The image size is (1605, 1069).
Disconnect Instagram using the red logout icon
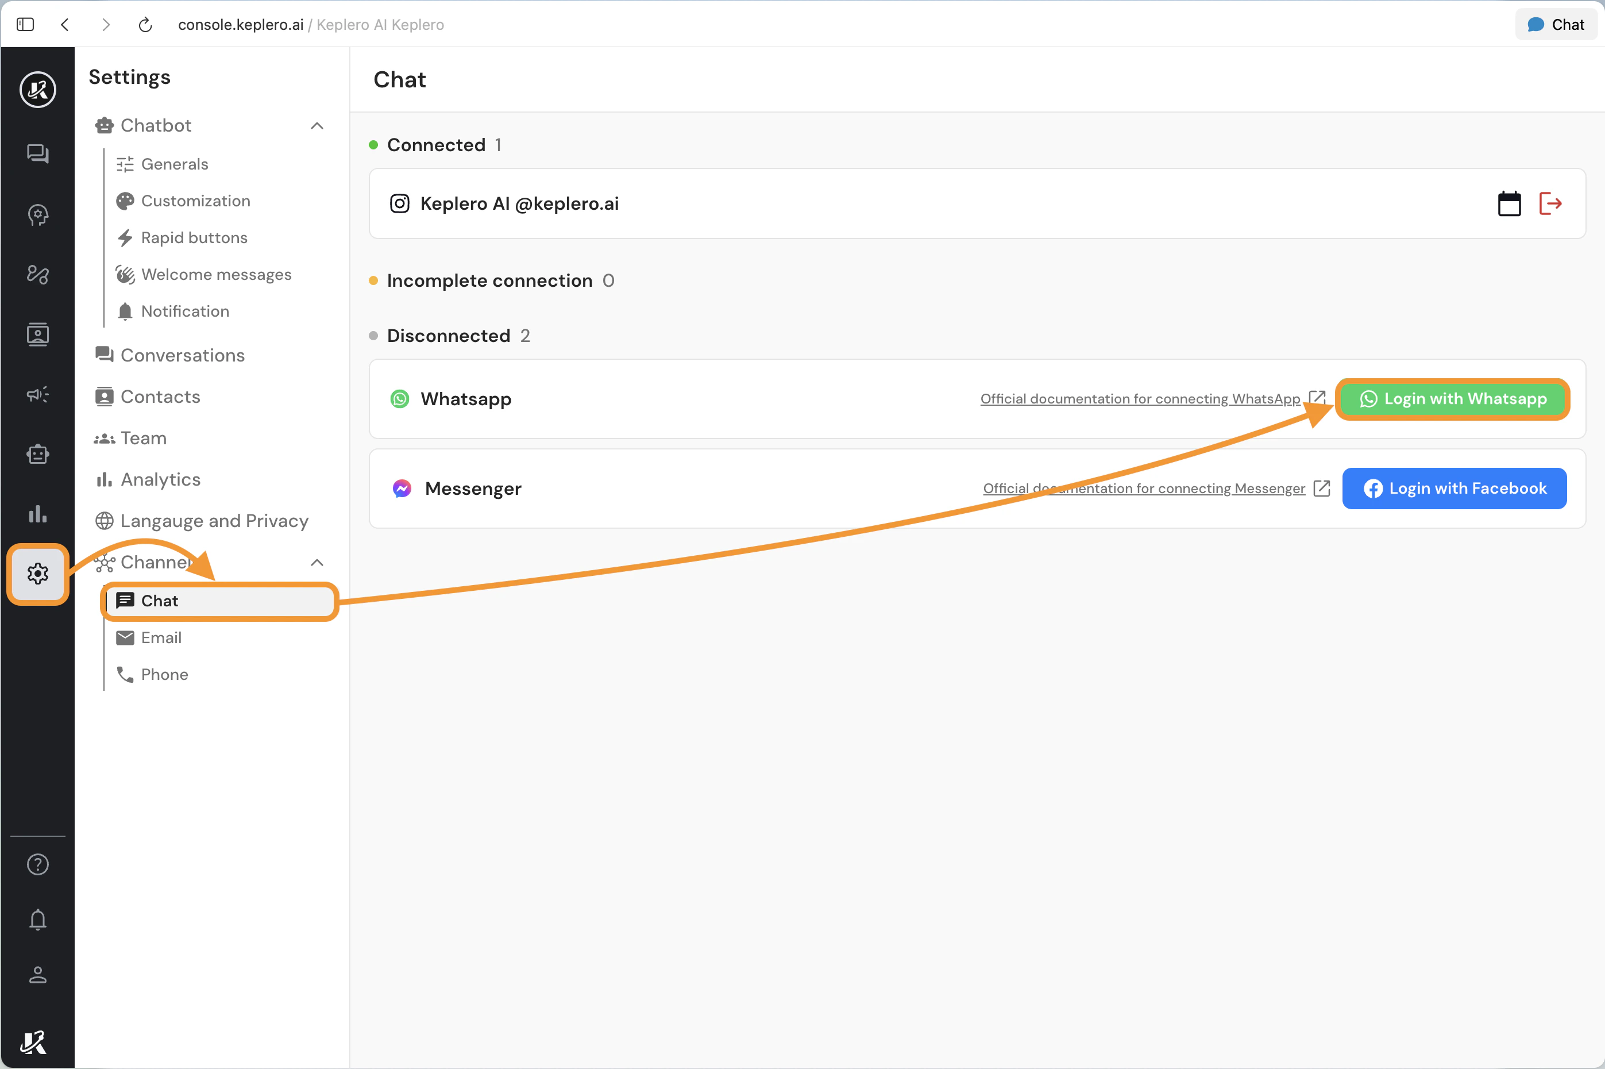1550,203
